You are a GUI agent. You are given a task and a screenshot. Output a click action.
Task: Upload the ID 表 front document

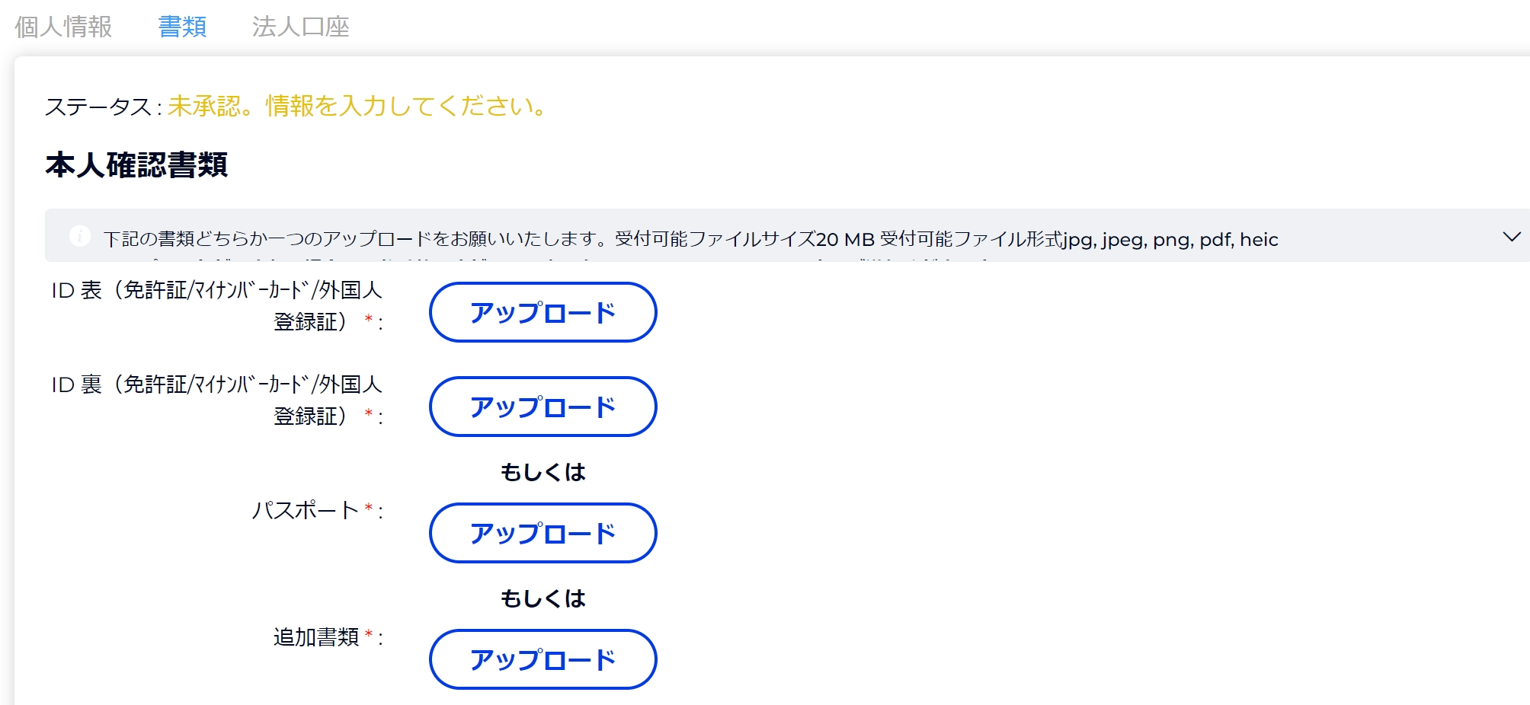click(x=543, y=312)
